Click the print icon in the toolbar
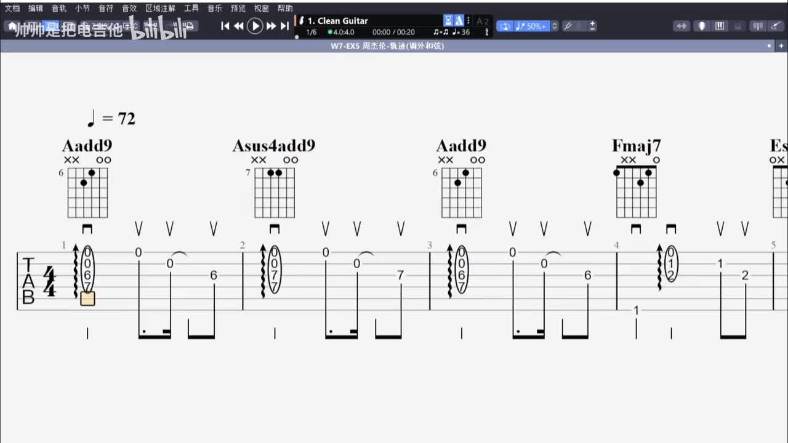The height and width of the screenshot is (443, 788). 189,26
